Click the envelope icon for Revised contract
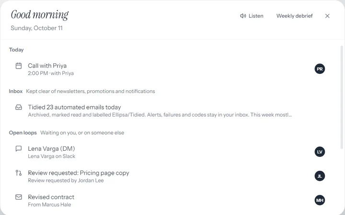The image size is (345, 215). click(19, 197)
